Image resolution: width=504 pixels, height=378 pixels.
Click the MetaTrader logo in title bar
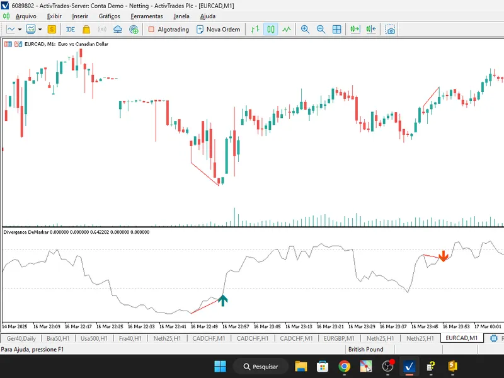coord(5,6)
